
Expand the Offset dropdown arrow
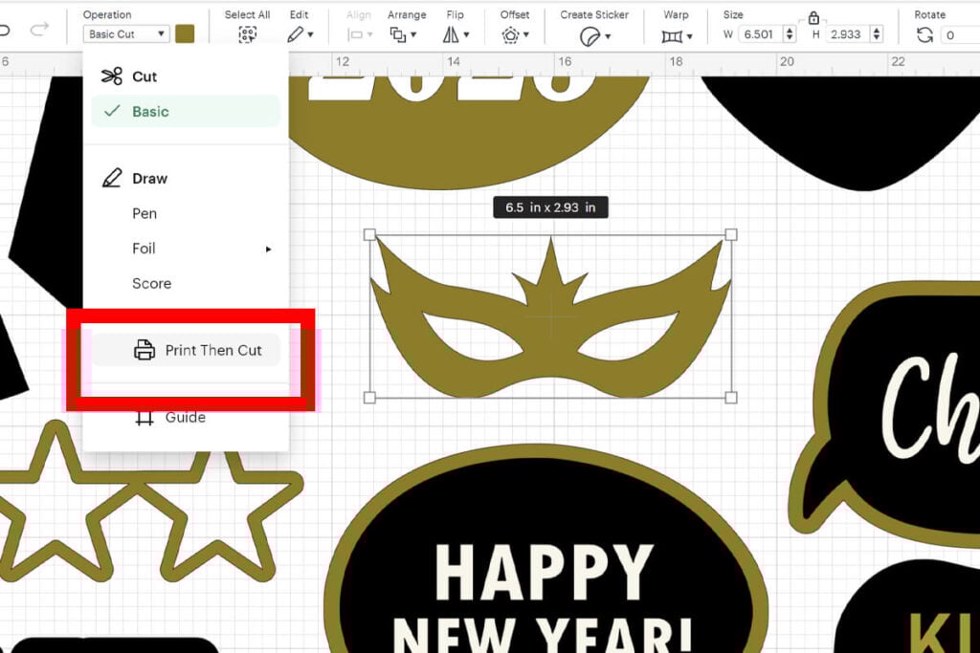coord(526,35)
